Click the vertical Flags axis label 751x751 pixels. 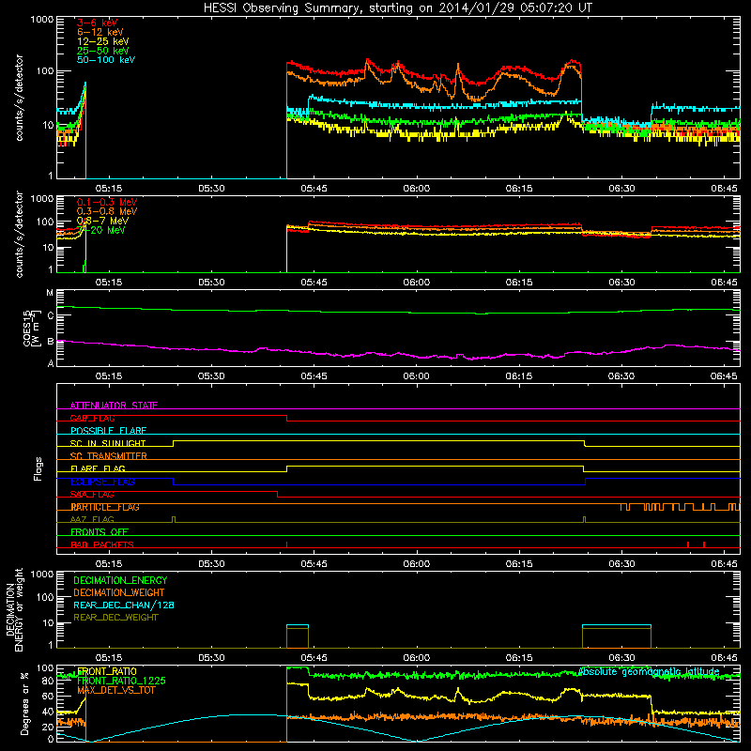(x=38, y=468)
